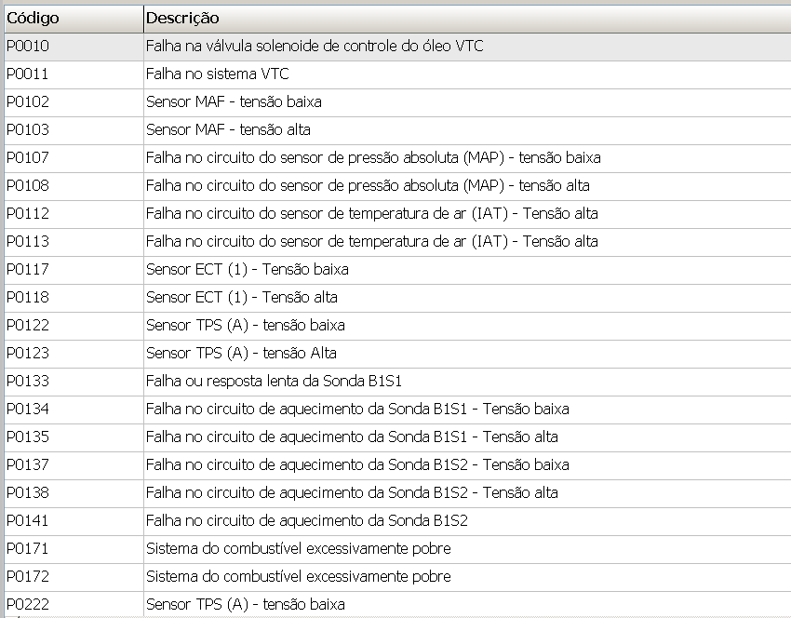Image resolution: width=791 pixels, height=618 pixels.
Task: Click code P0113 in the table
Action: (x=28, y=241)
